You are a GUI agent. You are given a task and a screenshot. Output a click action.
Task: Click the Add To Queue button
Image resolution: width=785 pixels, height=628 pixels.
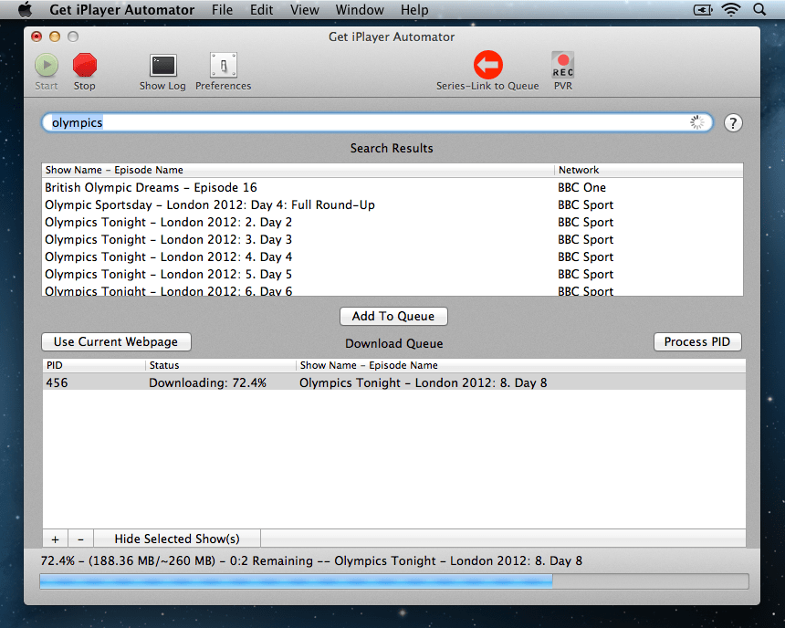pos(393,316)
